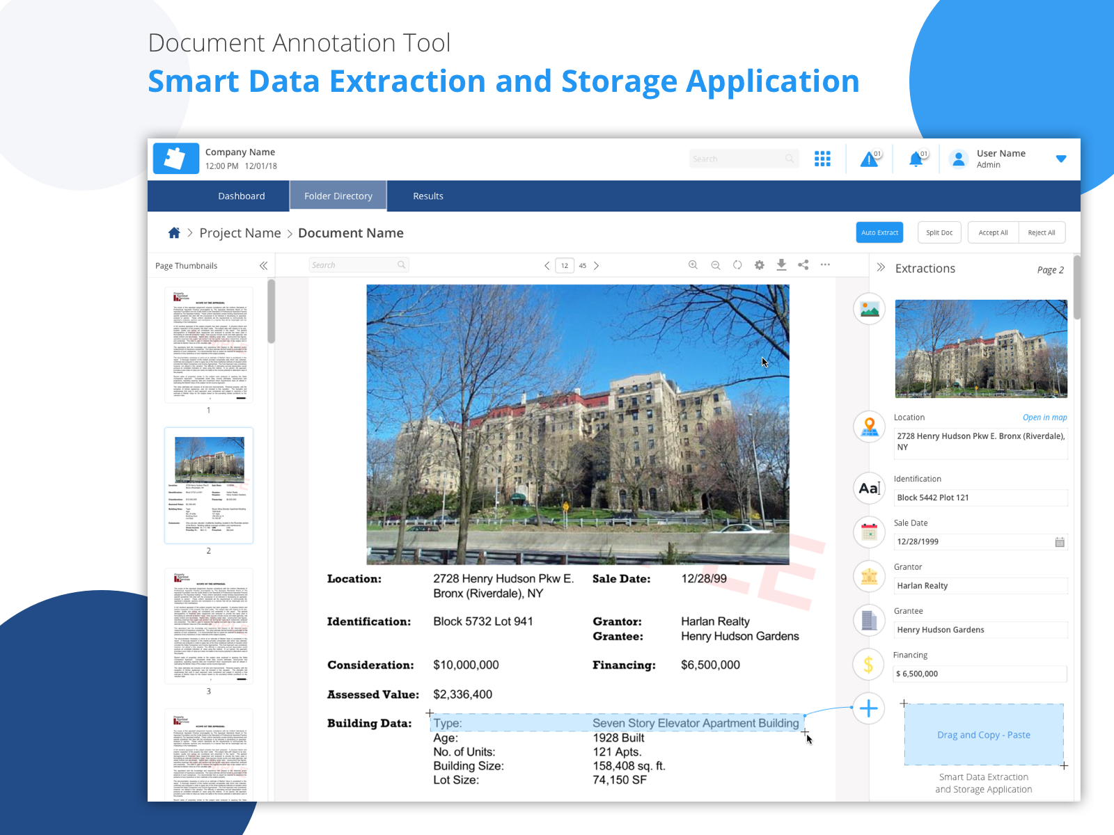Open more options ellipsis in viewer toolbar
Screen dimensions: 1114x835
click(x=825, y=264)
